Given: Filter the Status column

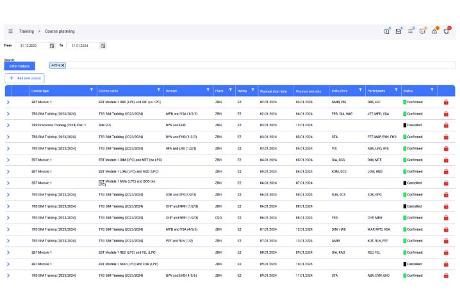Looking at the screenshot, I should pos(432,90).
